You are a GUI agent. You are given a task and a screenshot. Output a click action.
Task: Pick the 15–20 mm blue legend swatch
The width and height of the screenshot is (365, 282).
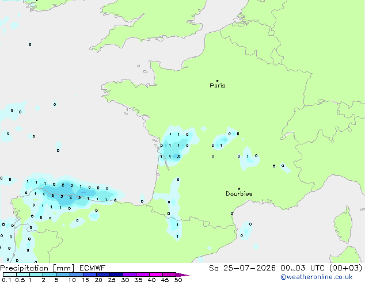pos(89,275)
